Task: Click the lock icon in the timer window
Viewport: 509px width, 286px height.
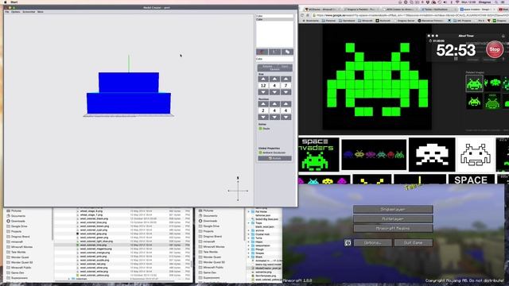Action: [x=503, y=36]
